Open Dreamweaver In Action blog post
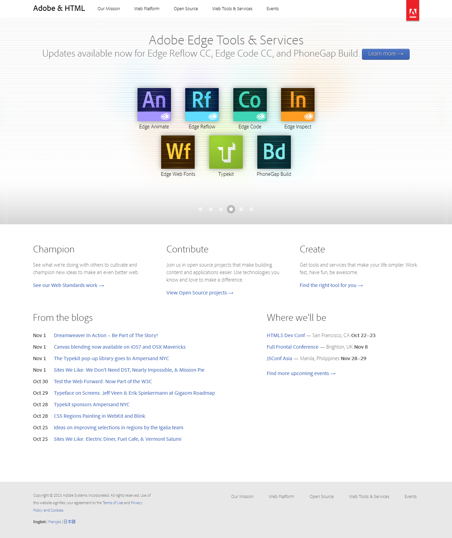This screenshot has height=538, width=452. click(x=106, y=335)
